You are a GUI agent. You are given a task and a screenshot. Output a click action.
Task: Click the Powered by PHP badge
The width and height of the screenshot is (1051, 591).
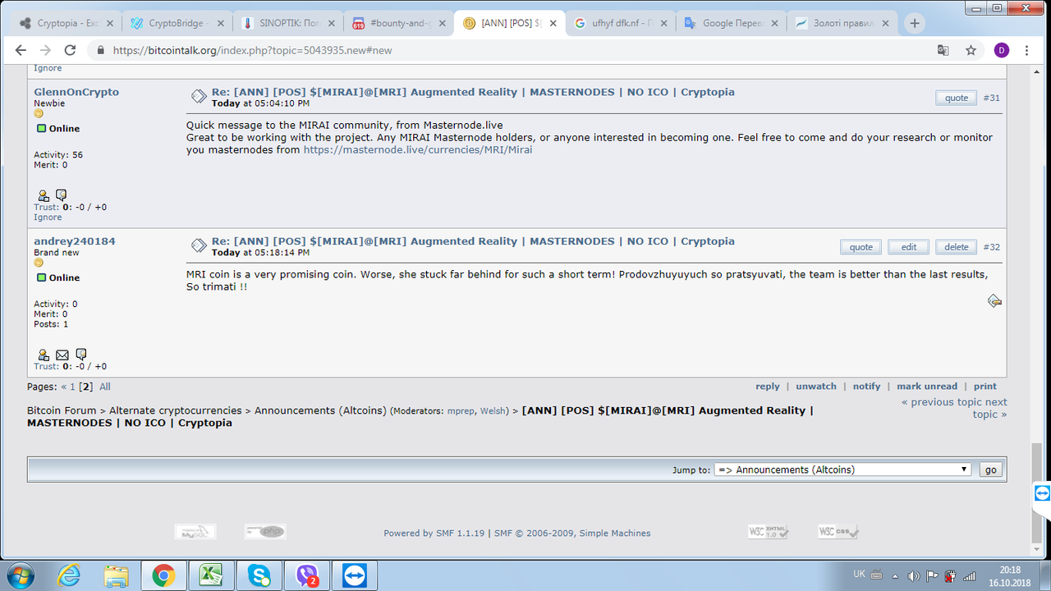point(265,532)
